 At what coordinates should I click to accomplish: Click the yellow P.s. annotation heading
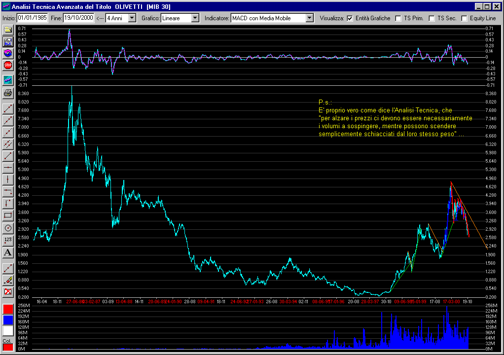(325, 102)
